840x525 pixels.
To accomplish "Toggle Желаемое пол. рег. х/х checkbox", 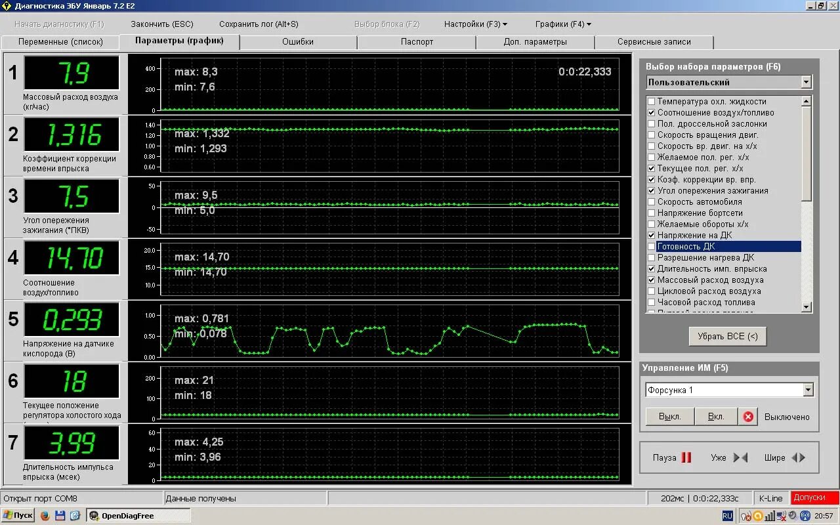I will tap(651, 157).
